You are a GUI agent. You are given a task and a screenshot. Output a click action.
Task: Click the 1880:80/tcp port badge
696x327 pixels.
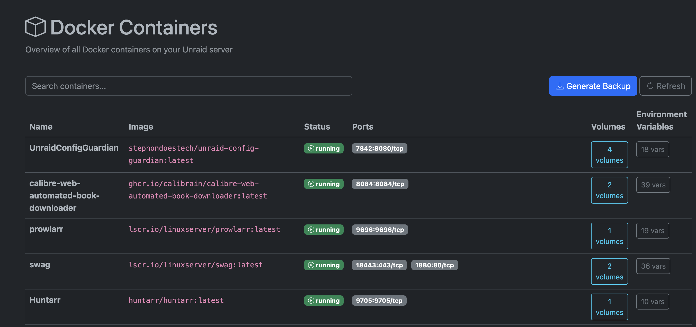[x=434, y=265]
